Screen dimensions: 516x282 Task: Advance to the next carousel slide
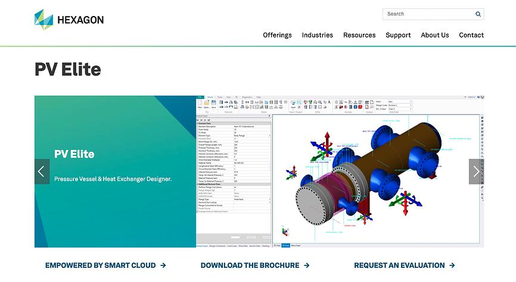pyautogui.click(x=476, y=171)
